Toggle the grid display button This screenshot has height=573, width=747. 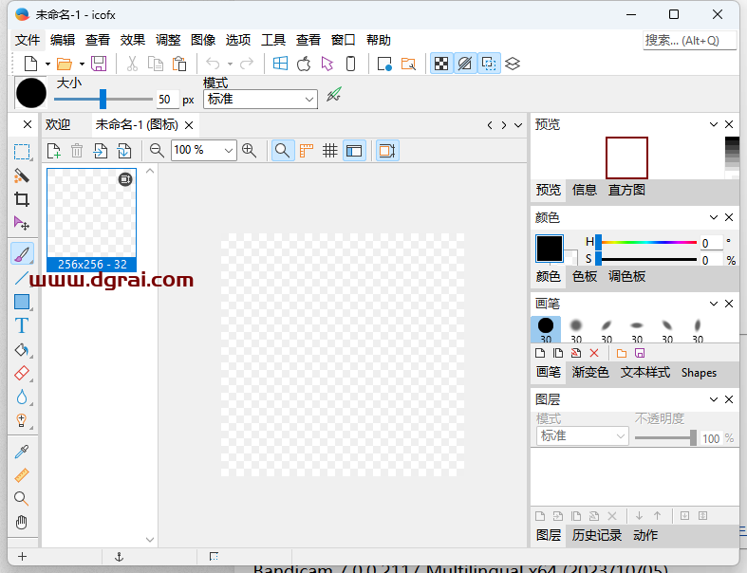point(329,151)
